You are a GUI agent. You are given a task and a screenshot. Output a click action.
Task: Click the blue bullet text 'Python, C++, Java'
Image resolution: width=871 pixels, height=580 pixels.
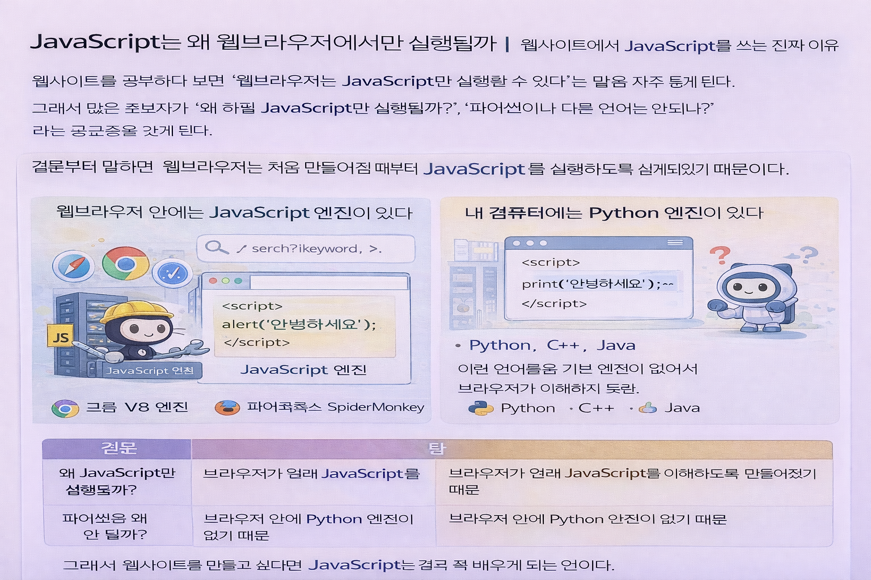[552, 346]
